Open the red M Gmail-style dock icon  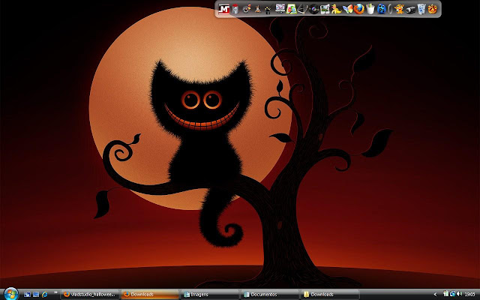(x=224, y=9)
